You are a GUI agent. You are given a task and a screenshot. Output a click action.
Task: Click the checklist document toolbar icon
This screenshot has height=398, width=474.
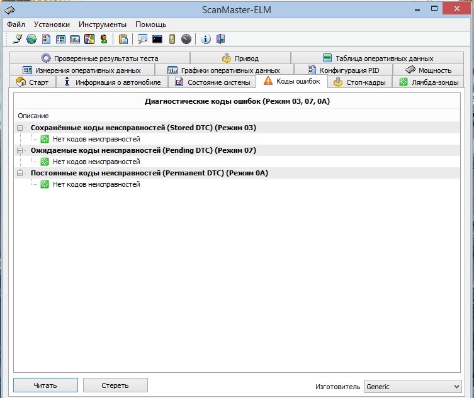click(x=46, y=39)
